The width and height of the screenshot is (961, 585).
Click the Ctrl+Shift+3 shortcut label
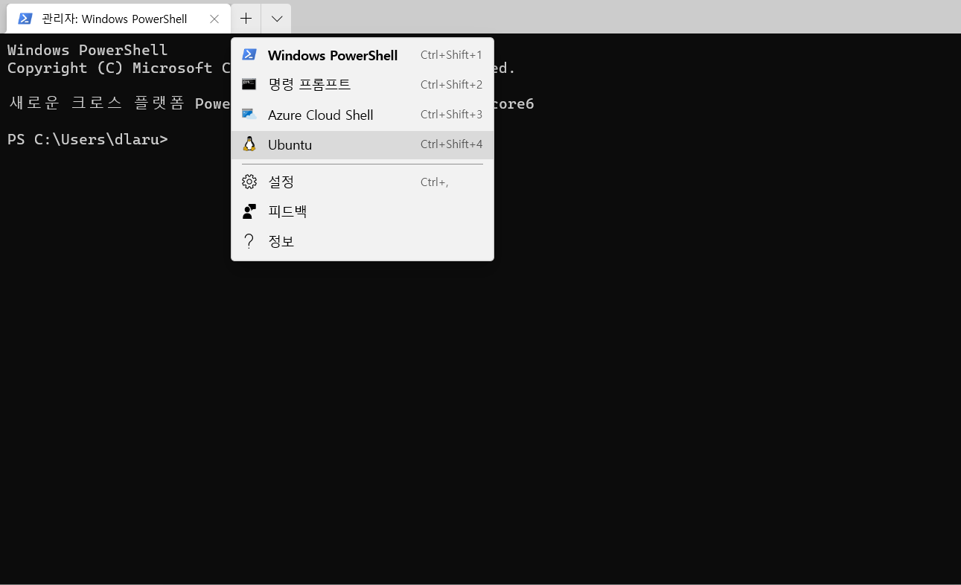coord(451,115)
